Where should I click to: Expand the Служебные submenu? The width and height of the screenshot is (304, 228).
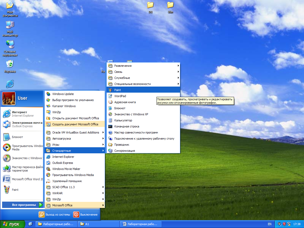(x=143, y=78)
